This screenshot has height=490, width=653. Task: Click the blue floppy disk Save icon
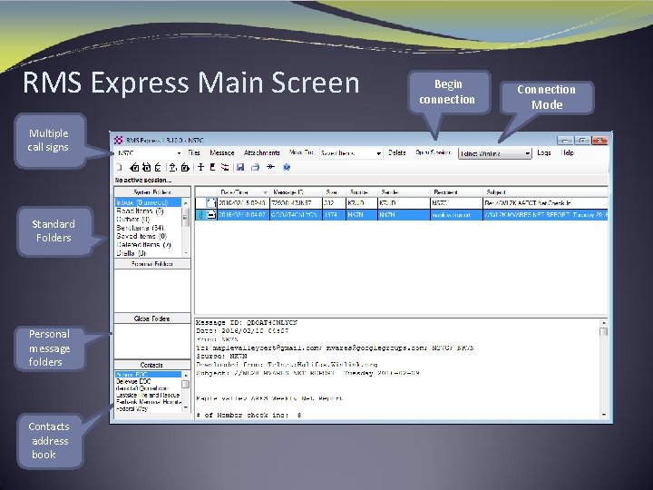240,168
